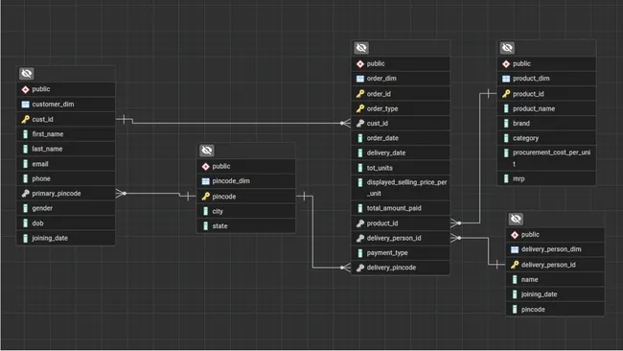Select displayed_selling_price_per_unit column
623x351 pixels.
[x=401, y=188]
